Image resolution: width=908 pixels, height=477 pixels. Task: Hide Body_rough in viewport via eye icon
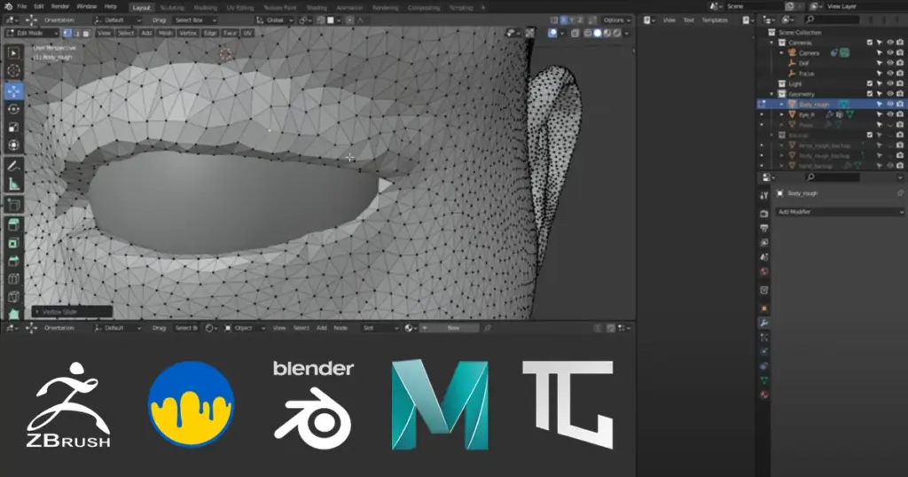coord(890,105)
